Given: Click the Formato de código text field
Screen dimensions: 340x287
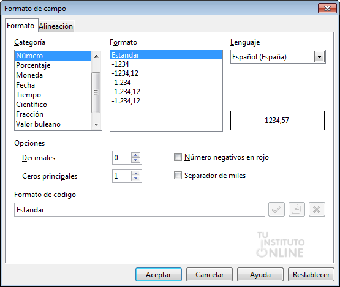Looking at the screenshot, I should click(x=140, y=210).
